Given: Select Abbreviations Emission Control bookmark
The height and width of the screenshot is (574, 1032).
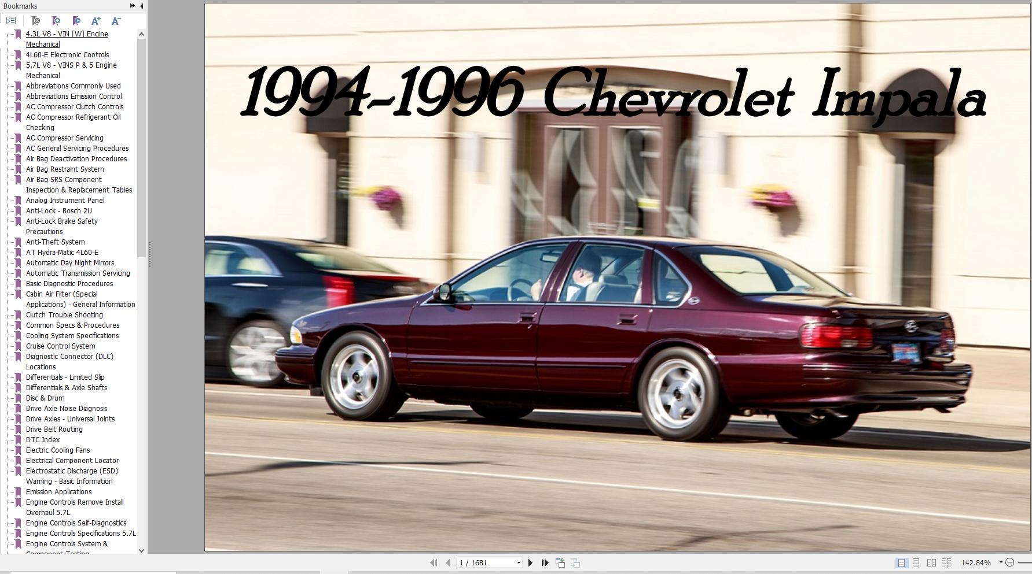Looking at the screenshot, I should pyautogui.click(x=74, y=96).
